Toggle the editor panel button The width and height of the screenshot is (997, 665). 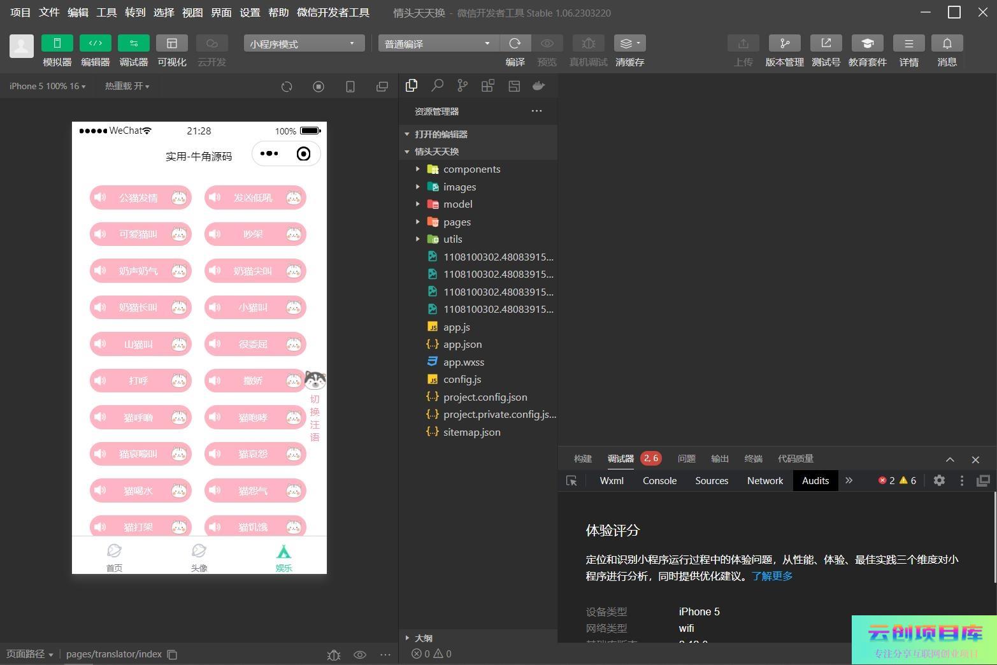95,43
